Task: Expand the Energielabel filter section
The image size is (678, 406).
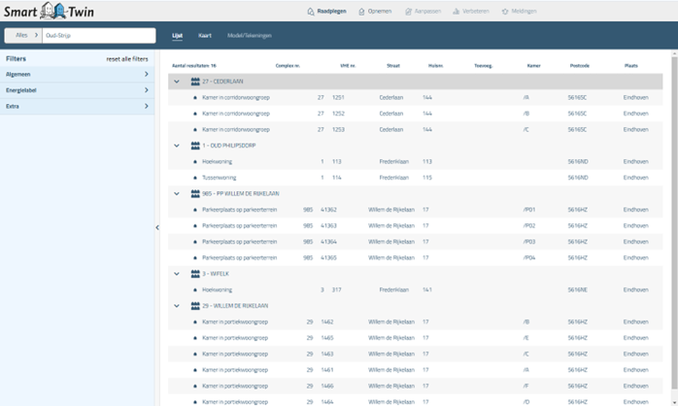Action: click(77, 90)
